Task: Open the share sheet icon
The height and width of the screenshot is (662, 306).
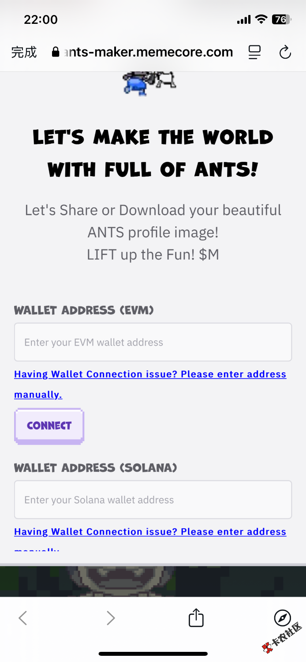Action: click(x=196, y=617)
